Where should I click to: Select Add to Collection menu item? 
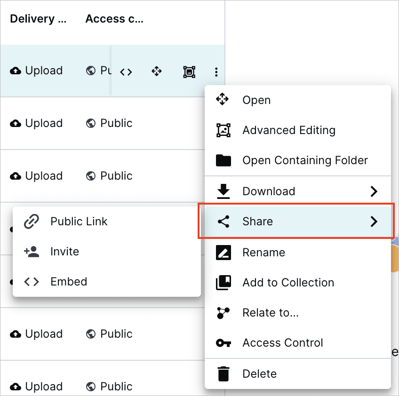tap(288, 283)
